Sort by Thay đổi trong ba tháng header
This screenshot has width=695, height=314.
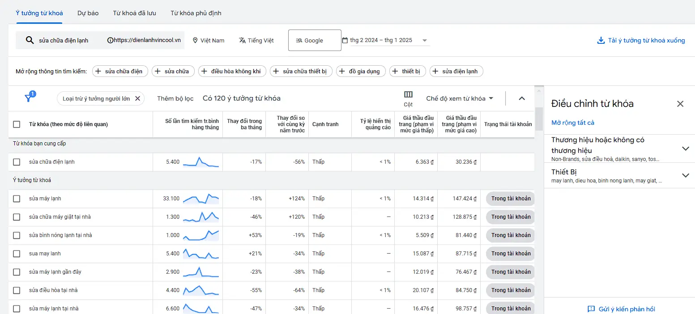coord(244,124)
